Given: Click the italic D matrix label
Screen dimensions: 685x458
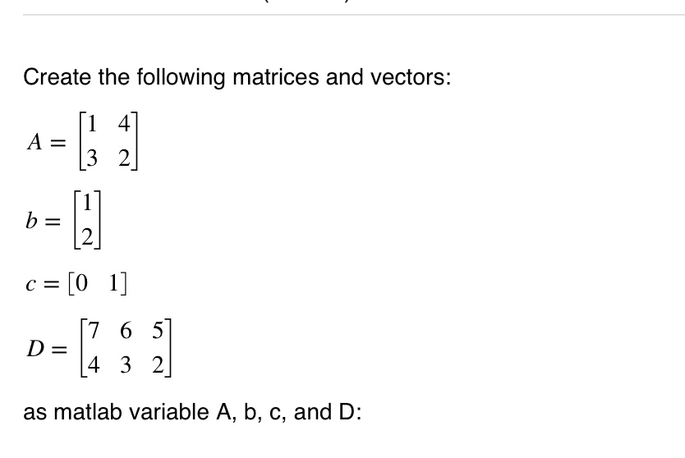Looking at the screenshot, I should click(35, 349).
